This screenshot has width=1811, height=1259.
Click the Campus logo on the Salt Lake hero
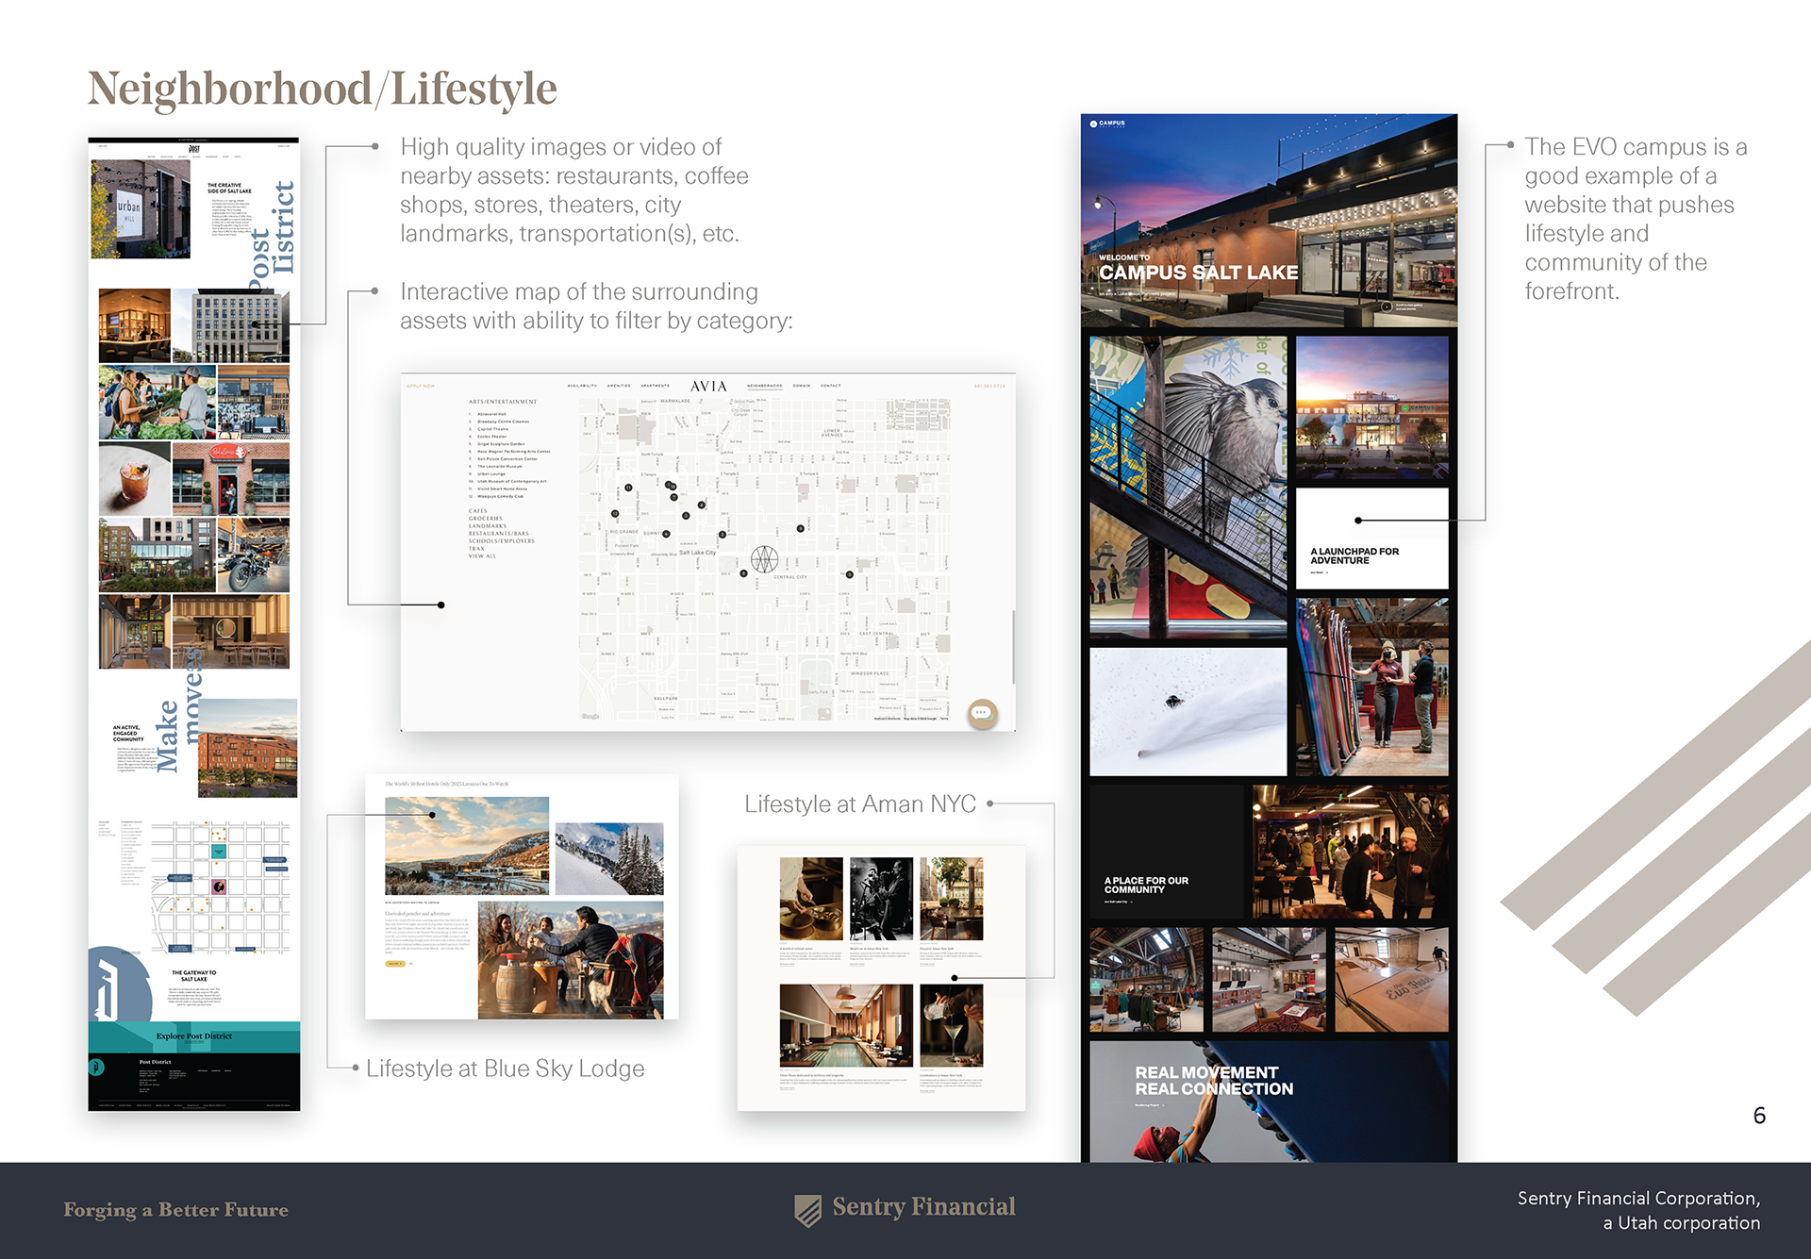[1107, 124]
